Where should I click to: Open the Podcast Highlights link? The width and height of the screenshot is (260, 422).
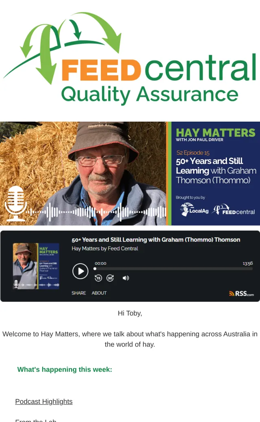point(44,401)
